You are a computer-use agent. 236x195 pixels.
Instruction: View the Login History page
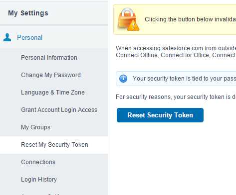pos(39,180)
